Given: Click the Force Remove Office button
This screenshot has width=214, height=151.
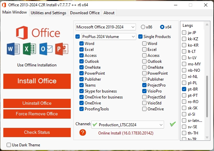Looking at the screenshot, I should (x=37, y=114).
